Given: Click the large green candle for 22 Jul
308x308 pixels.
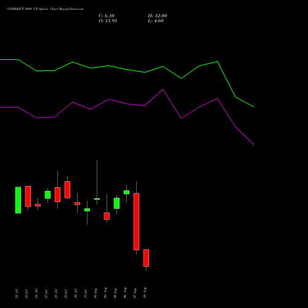Looking at the screenshot, I should [18, 200].
